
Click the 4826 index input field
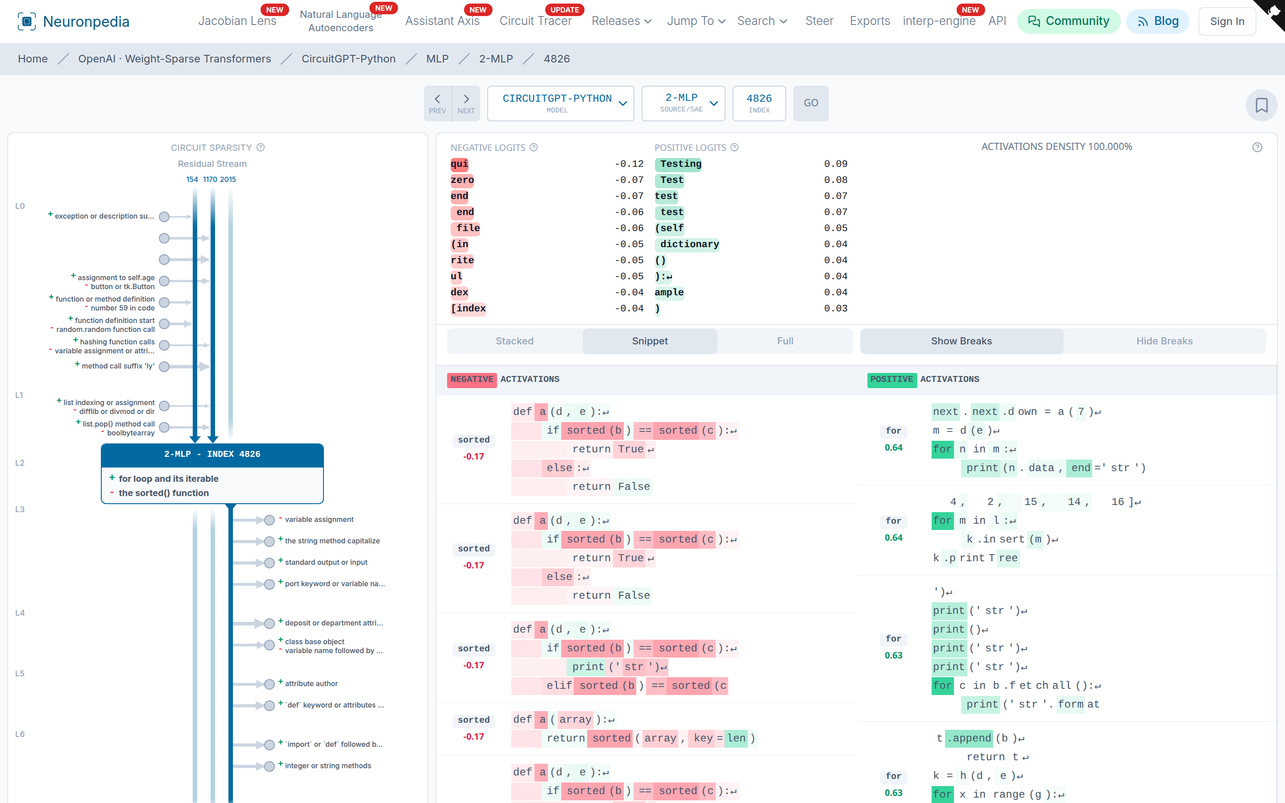click(x=759, y=103)
